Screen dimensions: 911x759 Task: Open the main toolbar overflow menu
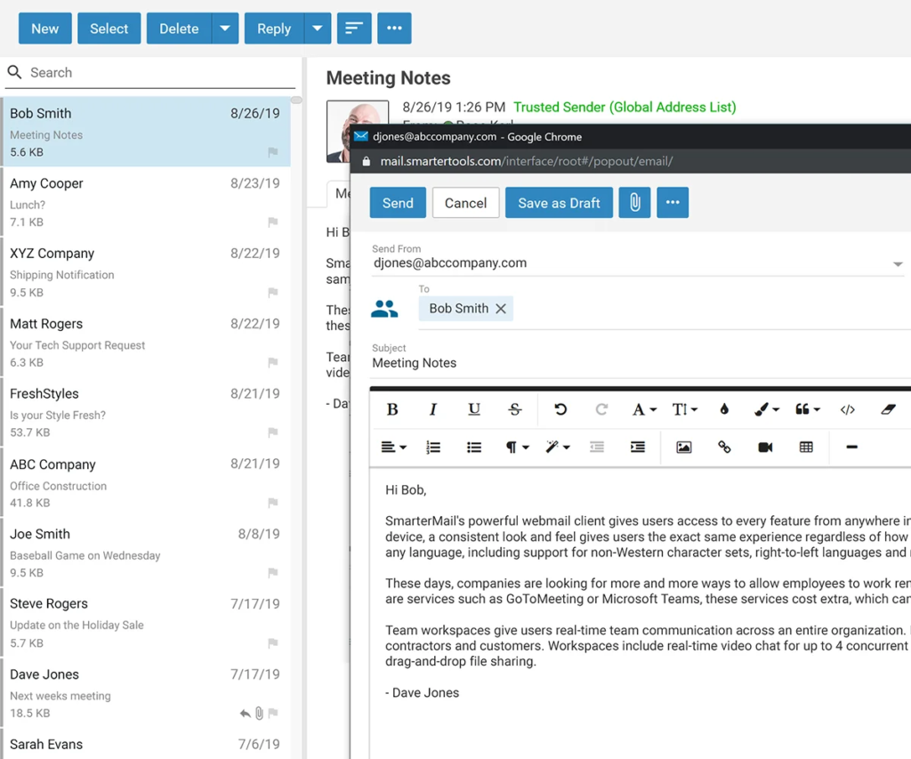point(394,28)
